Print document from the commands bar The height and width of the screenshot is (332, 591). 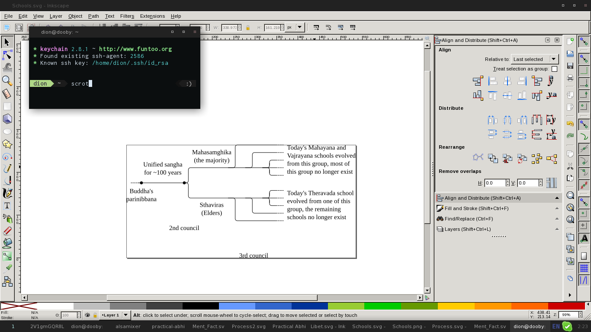tap(570, 78)
